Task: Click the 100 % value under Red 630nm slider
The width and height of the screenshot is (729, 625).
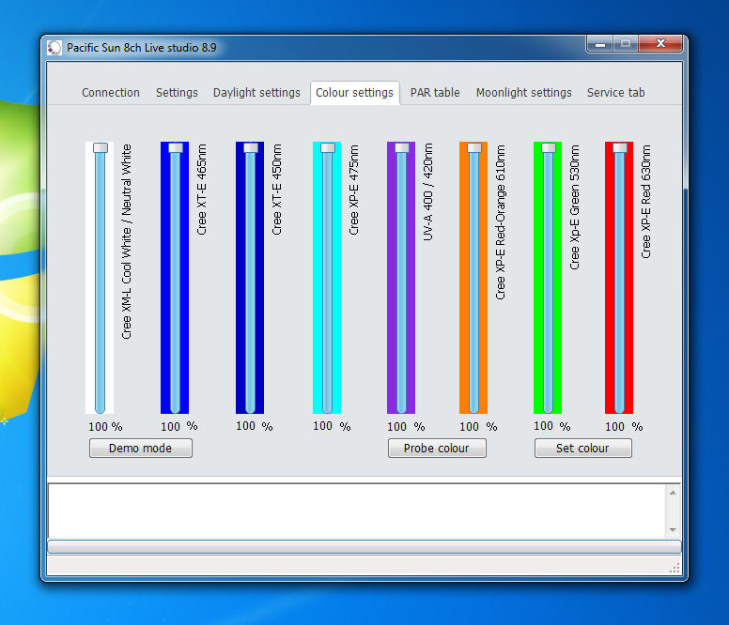Action: click(624, 426)
